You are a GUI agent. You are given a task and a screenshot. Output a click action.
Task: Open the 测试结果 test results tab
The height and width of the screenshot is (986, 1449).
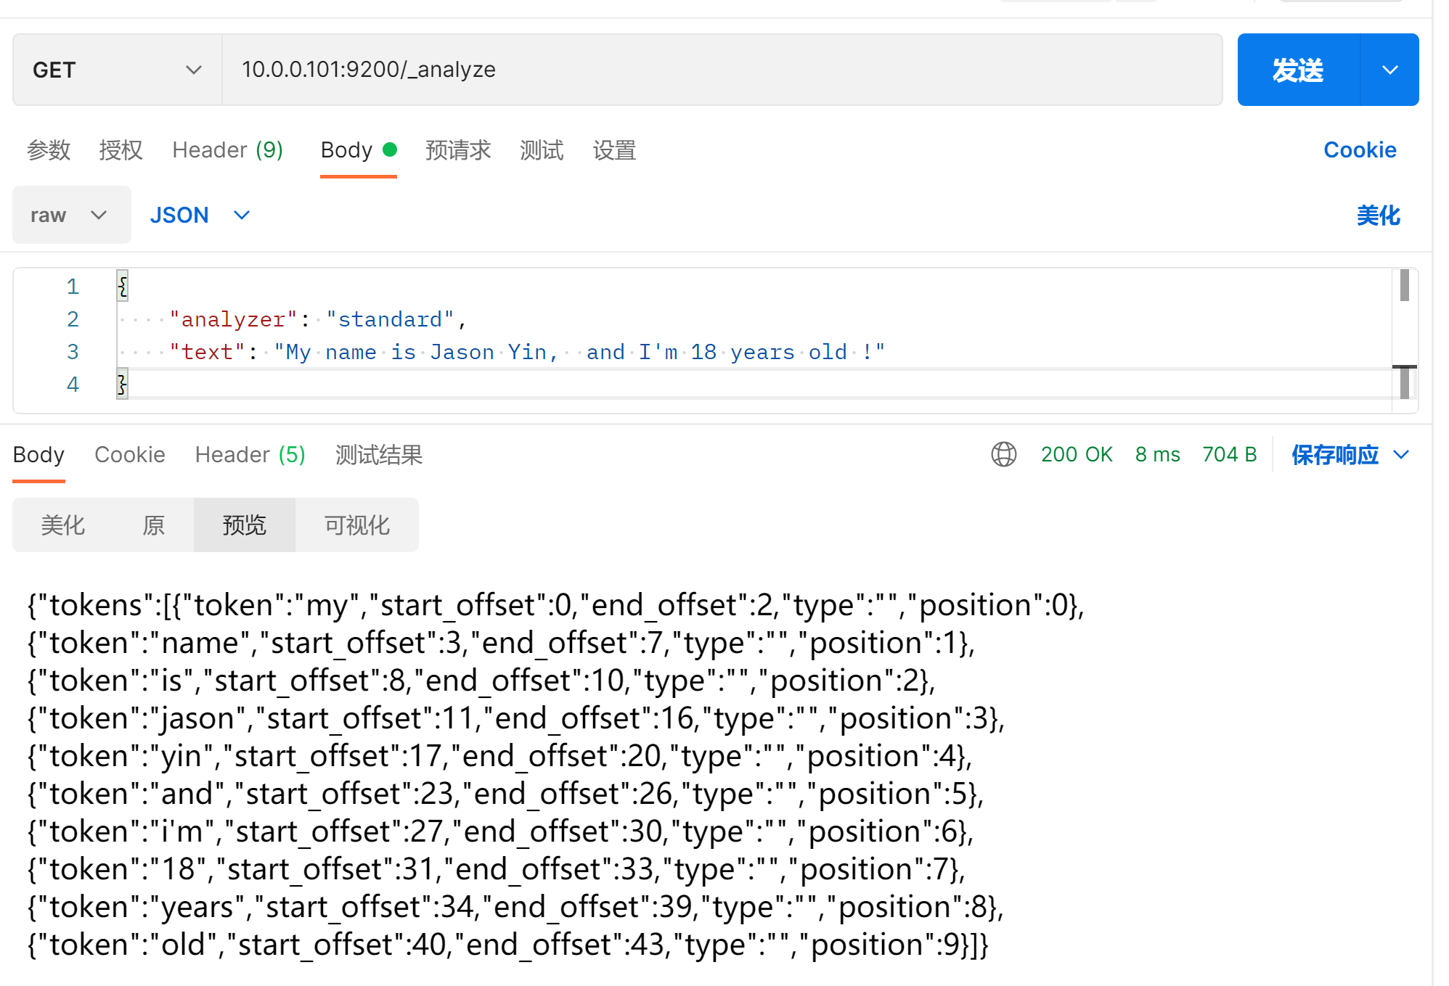[379, 455]
